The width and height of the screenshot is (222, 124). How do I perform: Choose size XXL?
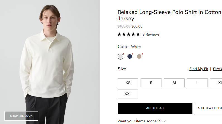click(128, 94)
